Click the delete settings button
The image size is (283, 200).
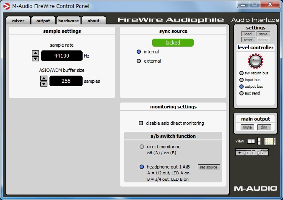click(x=263, y=39)
